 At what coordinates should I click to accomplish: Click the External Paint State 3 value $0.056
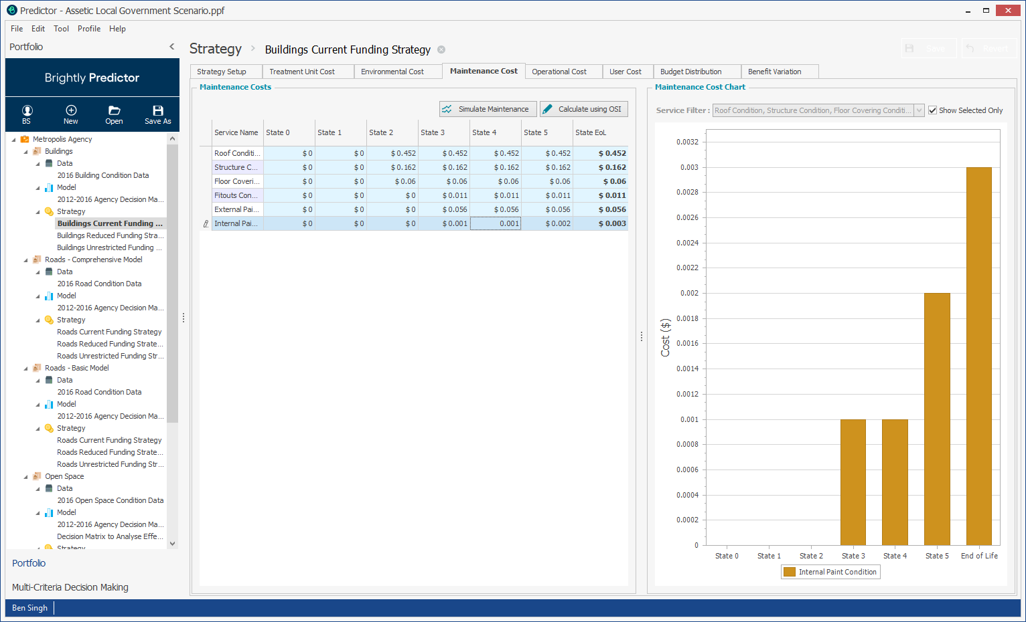pyautogui.click(x=443, y=209)
